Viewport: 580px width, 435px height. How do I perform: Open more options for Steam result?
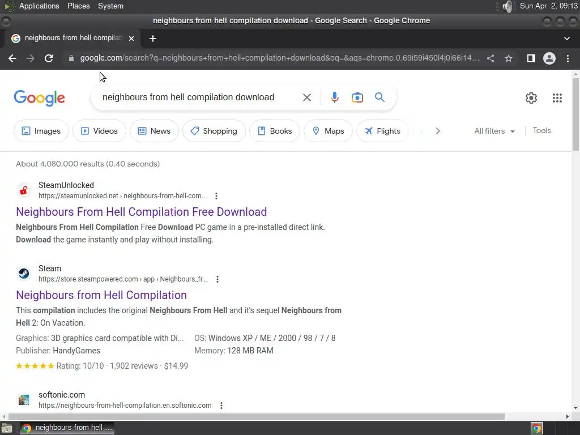coord(217,279)
